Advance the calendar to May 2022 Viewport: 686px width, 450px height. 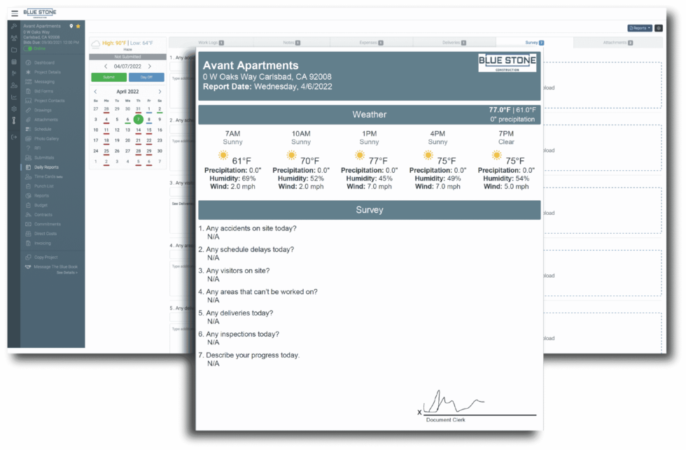click(x=159, y=92)
